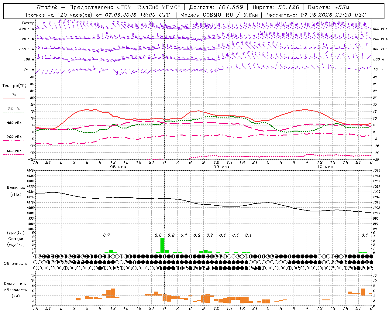This screenshot has height=311, width=389.
Task: Click the 'Высота: 453м' elevation text
Action: pos(328,7)
